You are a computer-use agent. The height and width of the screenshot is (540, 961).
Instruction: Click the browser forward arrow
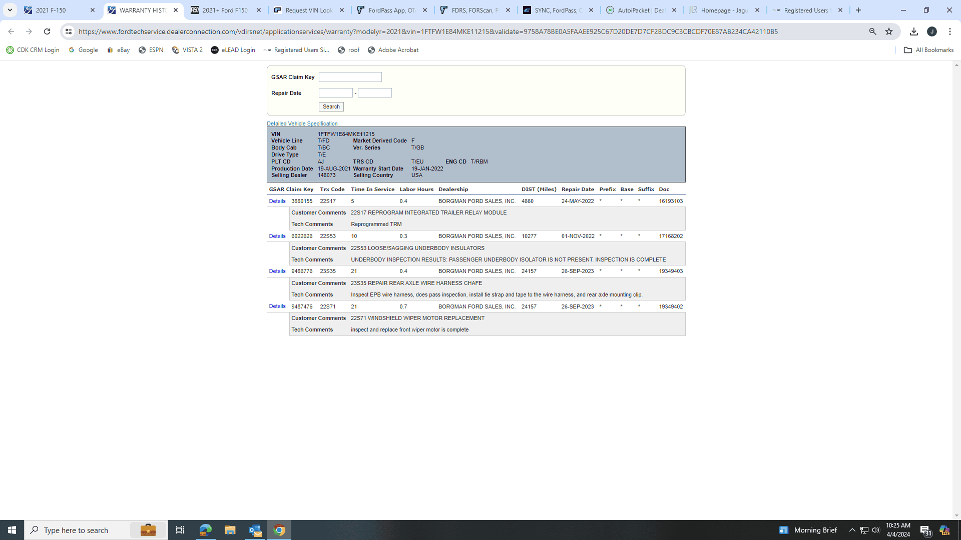pyautogui.click(x=29, y=31)
